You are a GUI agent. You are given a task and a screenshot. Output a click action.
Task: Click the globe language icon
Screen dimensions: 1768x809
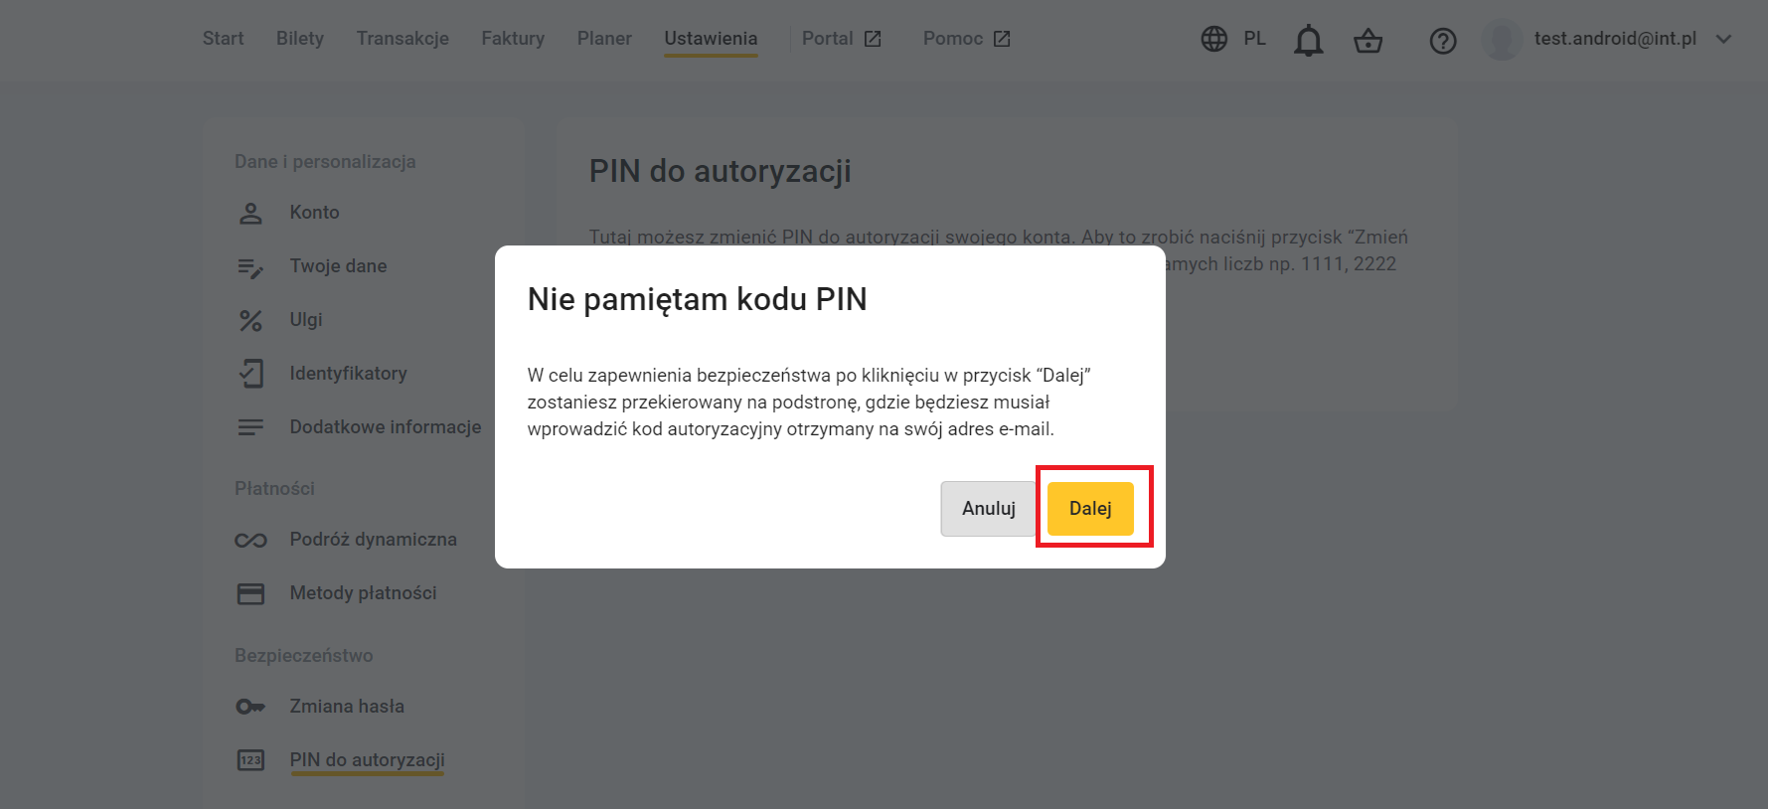tap(1214, 39)
